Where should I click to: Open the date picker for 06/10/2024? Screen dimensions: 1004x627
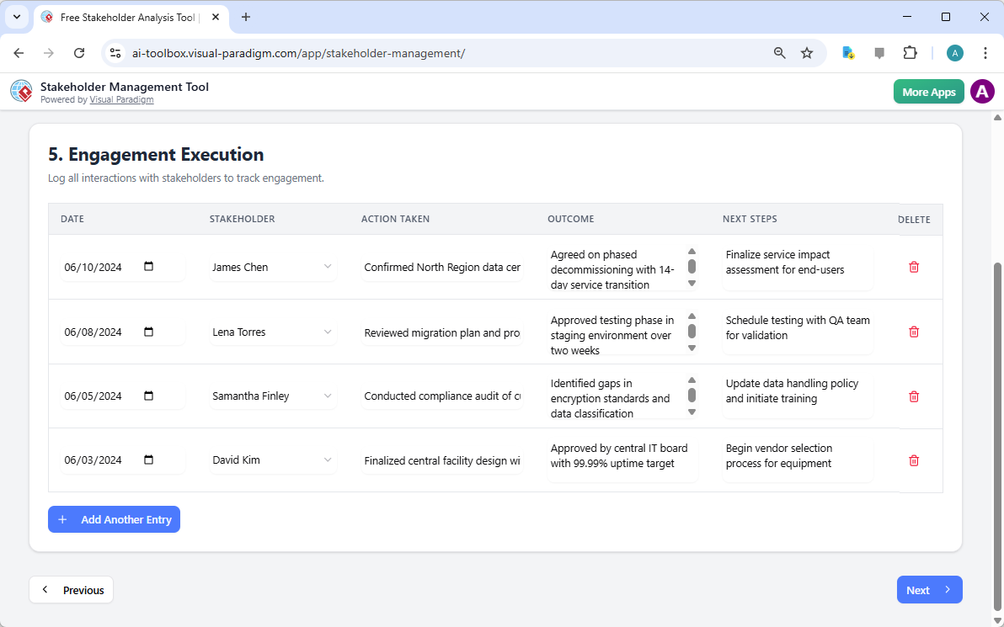pos(150,267)
